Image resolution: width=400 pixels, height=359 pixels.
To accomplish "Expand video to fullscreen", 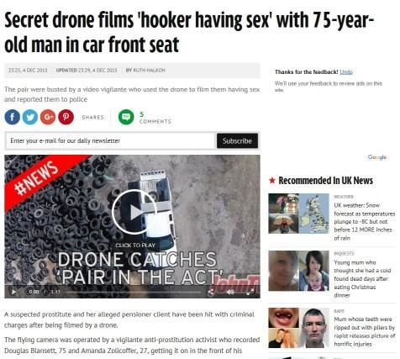I will (250, 292).
